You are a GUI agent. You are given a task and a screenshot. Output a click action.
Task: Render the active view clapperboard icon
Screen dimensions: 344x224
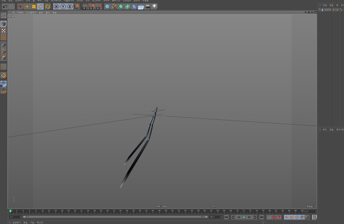coord(85,6)
